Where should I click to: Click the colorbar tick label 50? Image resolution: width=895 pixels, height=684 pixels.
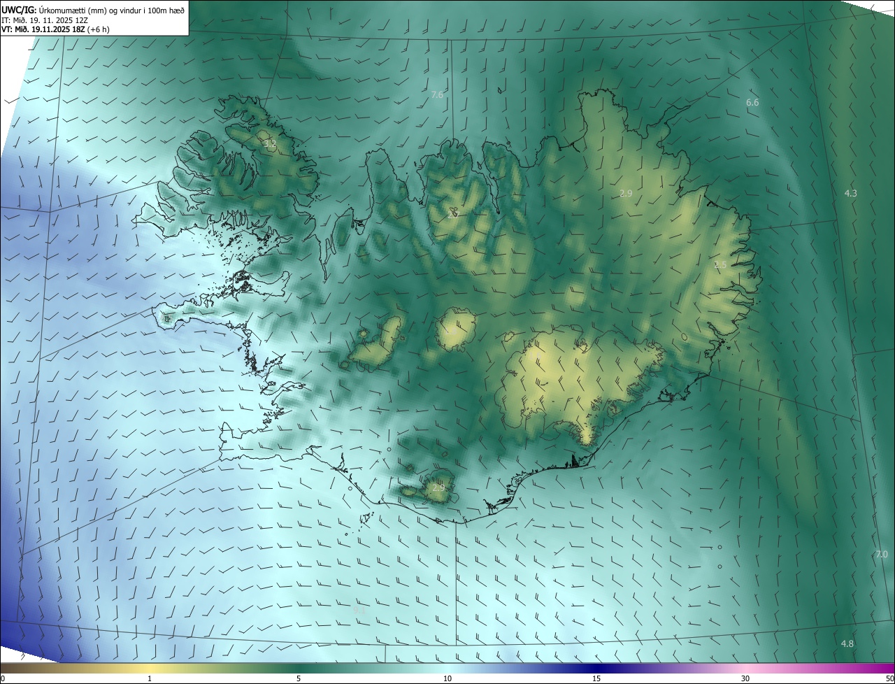pos(890,678)
